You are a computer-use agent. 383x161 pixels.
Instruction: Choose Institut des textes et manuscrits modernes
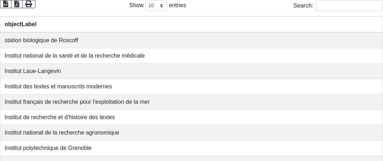pyautogui.click(x=58, y=87)
